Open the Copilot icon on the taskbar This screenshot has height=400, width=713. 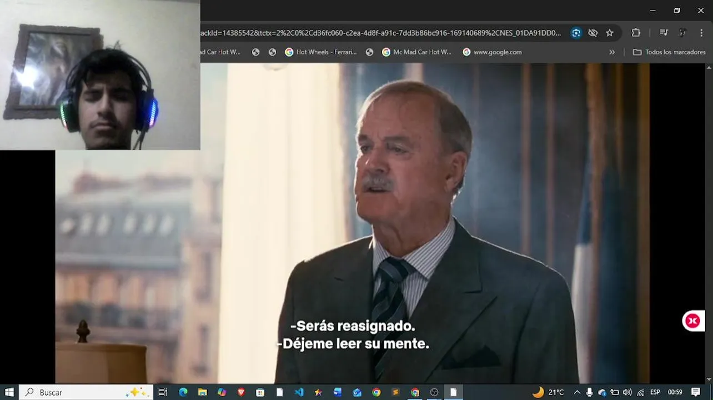222,392
